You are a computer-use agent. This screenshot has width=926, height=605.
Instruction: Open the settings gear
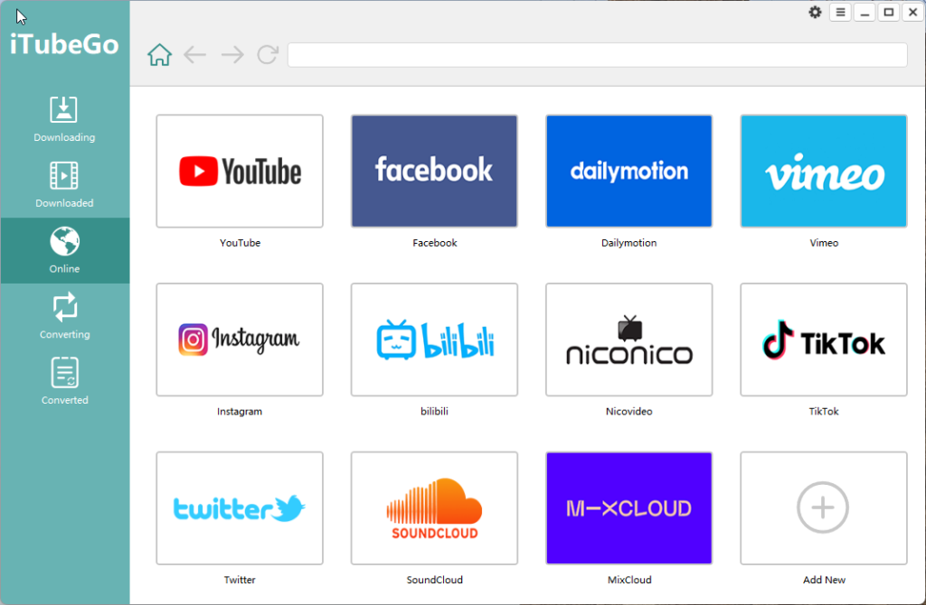point(815,12)
